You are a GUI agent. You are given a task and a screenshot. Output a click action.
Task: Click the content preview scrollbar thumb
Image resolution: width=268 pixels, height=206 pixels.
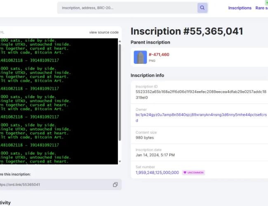[x=120, y=92]
